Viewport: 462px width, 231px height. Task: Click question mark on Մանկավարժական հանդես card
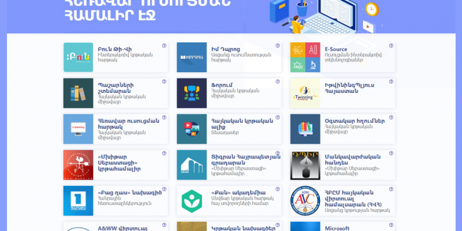(x=392, y=153)
